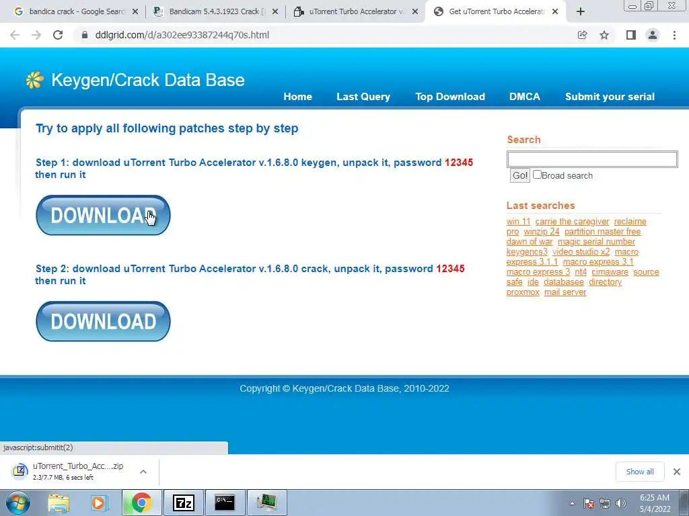This screenshot has height=516, width=689.
Task: Close the Bandicam 5.4.3.1923 Crack tab
Action: pos(275,12)
